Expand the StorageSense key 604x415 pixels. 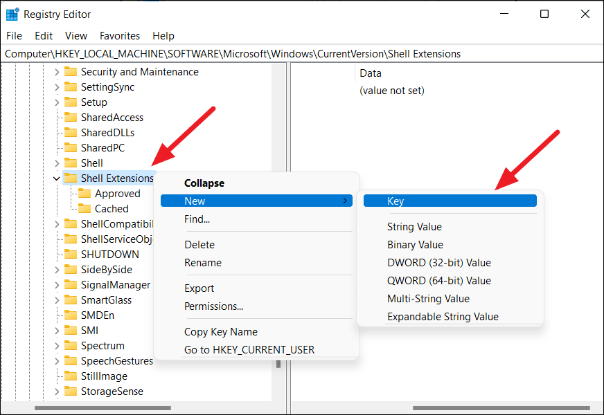(57, 391)
